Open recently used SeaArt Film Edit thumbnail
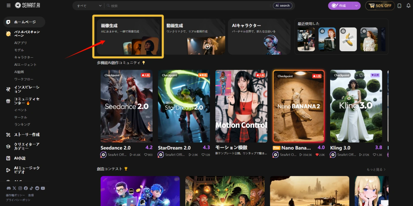This screenshot has width=413, height=206. coord(369,39)
